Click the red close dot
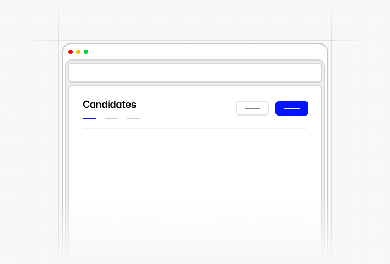 71,52
